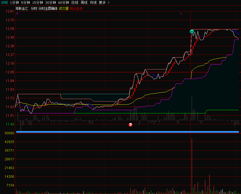Click the blue horizontal bar below price chart
The height and width of the screenshot is (194, 241).
point(128,132)
